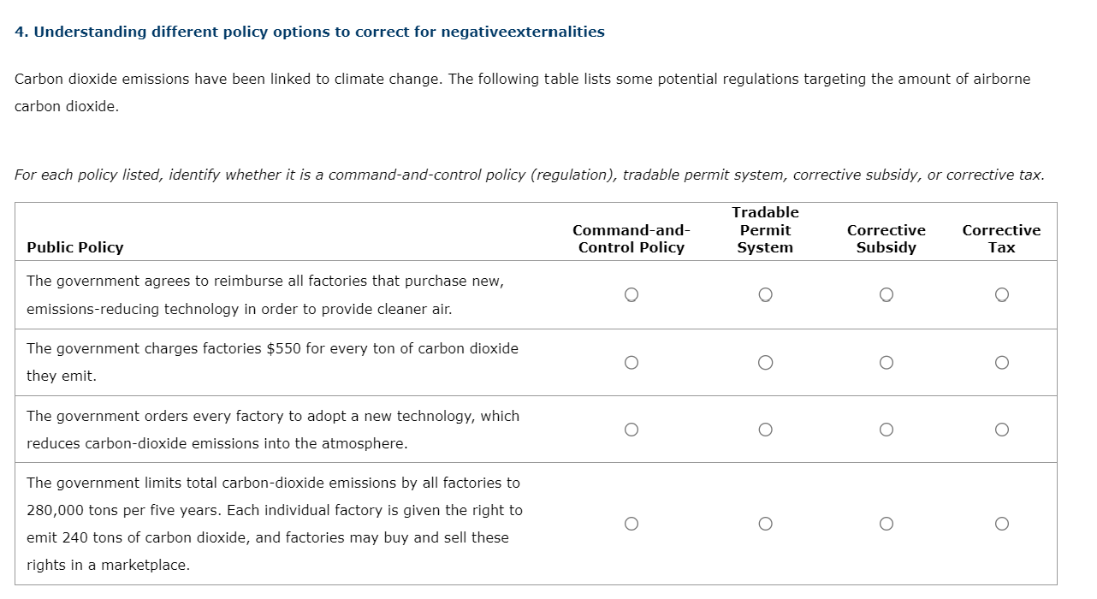Select Corrective Subsidy for the emissions limit policy
1097x599 pixels.
click(x=886, y=523)
